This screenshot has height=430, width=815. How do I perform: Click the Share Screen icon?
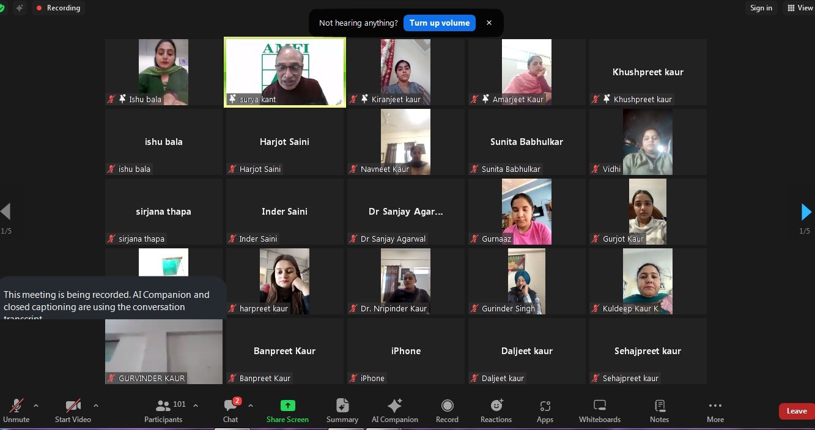pos(287,410)
